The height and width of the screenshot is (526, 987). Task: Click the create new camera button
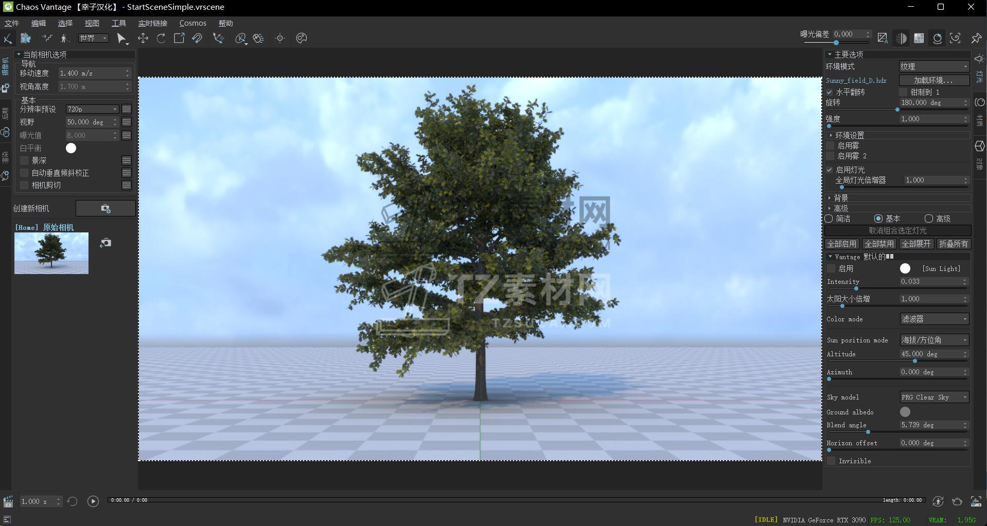coord(105,208)
